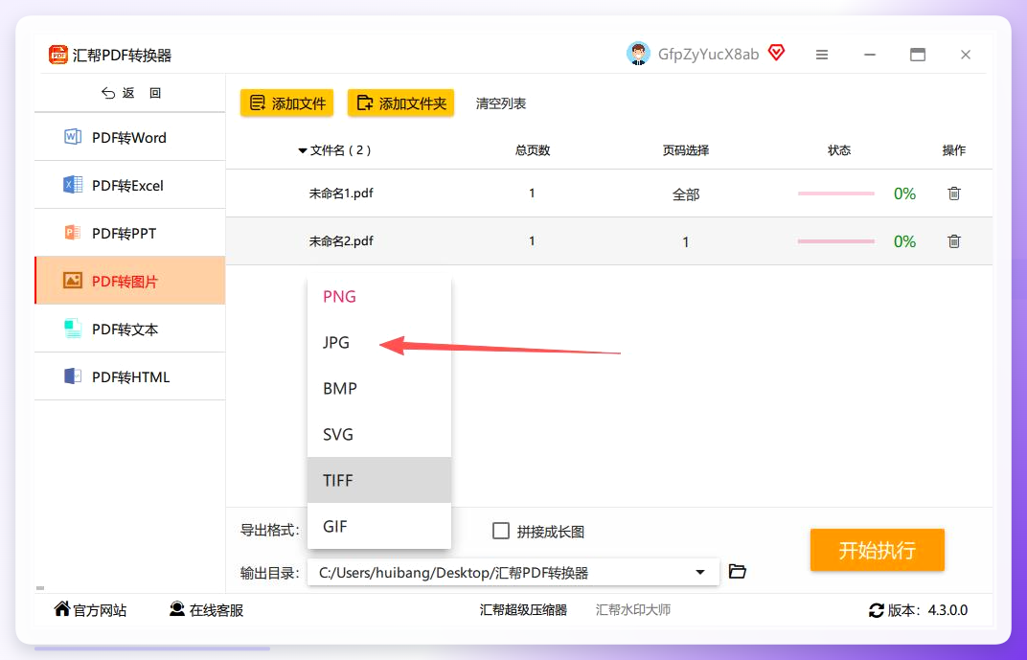Expand the 输出目录 path dropdown arrow
The image size is (1027, 660).
point(700,572)
